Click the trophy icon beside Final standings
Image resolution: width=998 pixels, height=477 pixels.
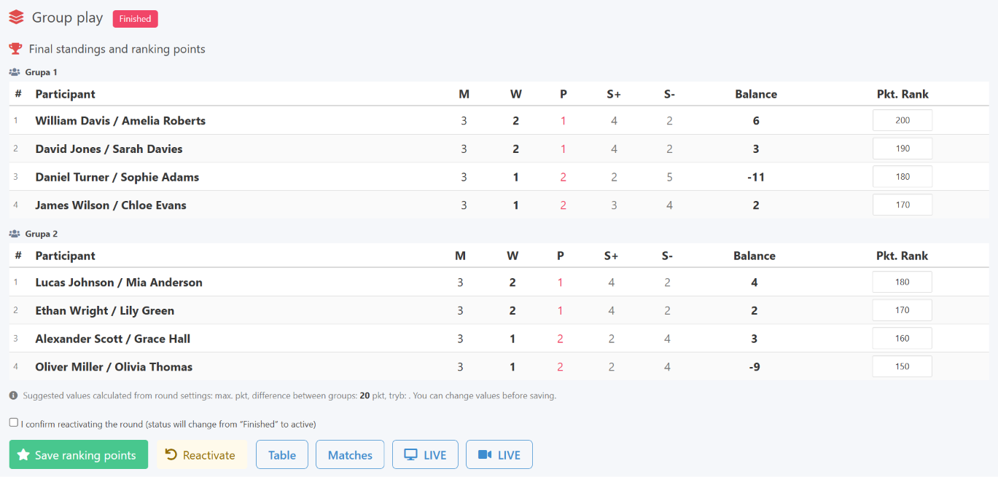(x=15, y=49)
